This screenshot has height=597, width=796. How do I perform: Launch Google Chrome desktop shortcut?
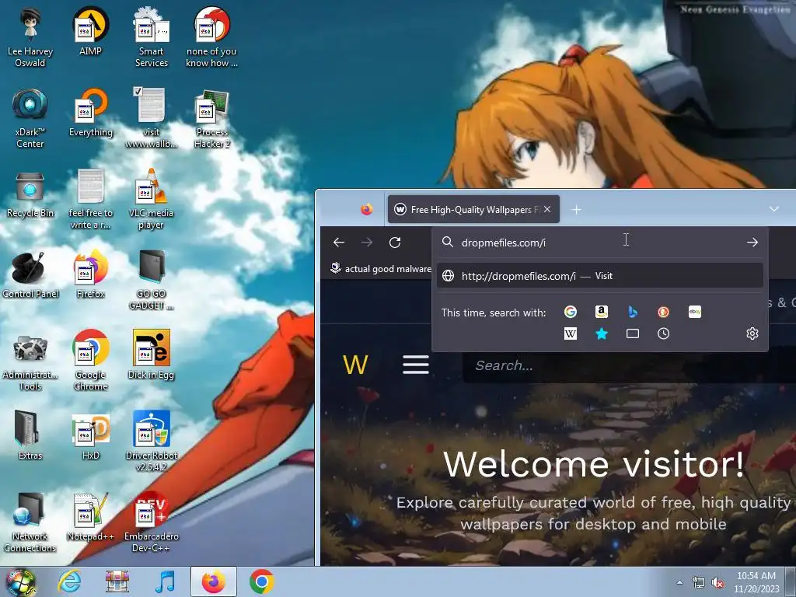point(90,361)
